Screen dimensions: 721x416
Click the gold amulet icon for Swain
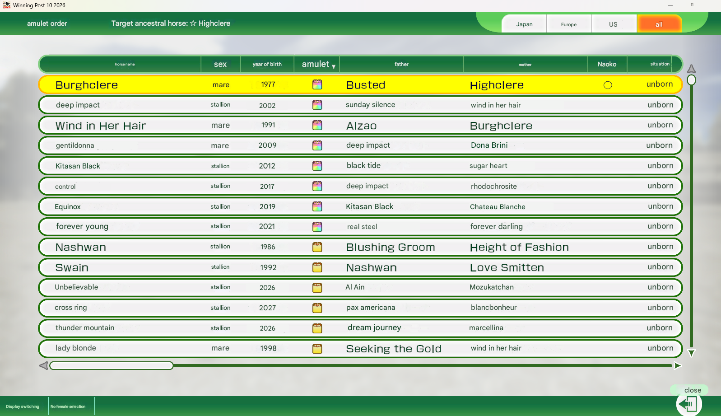pyautogui.click(x=317, y=267)
